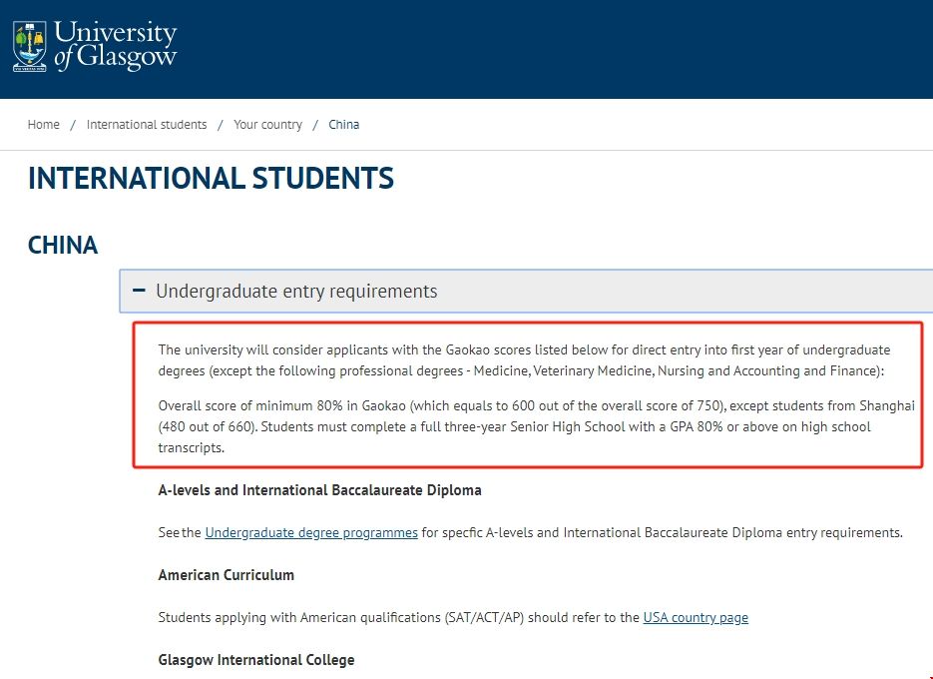This screenshot has width=933, height=679.
Task: Click the University of Glasgow crest logo
Action: [29, 47]
